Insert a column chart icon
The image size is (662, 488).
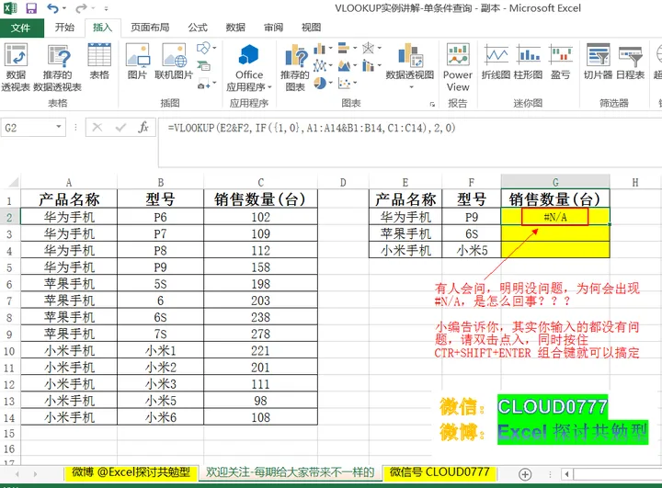point(320,49)
